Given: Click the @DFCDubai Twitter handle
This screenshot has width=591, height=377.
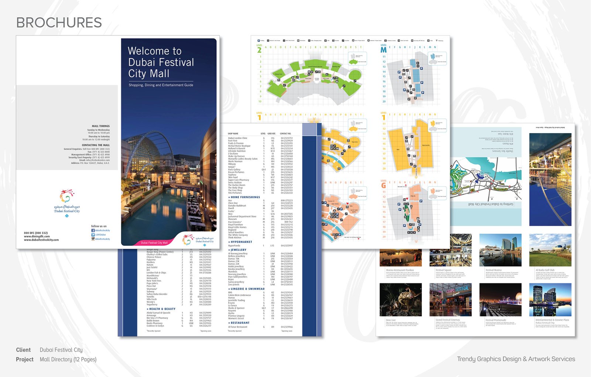Looking at the screenshot, I should click(x=100, y=235).
